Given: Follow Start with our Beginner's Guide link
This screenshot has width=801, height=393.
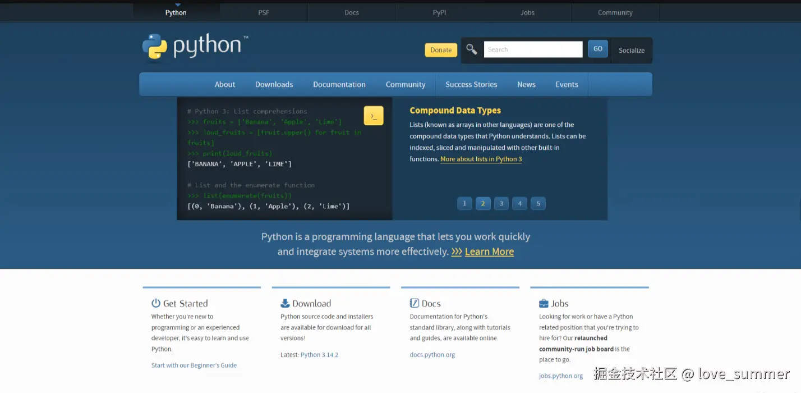Looking at the screenshot, I should tap(194, 365).
